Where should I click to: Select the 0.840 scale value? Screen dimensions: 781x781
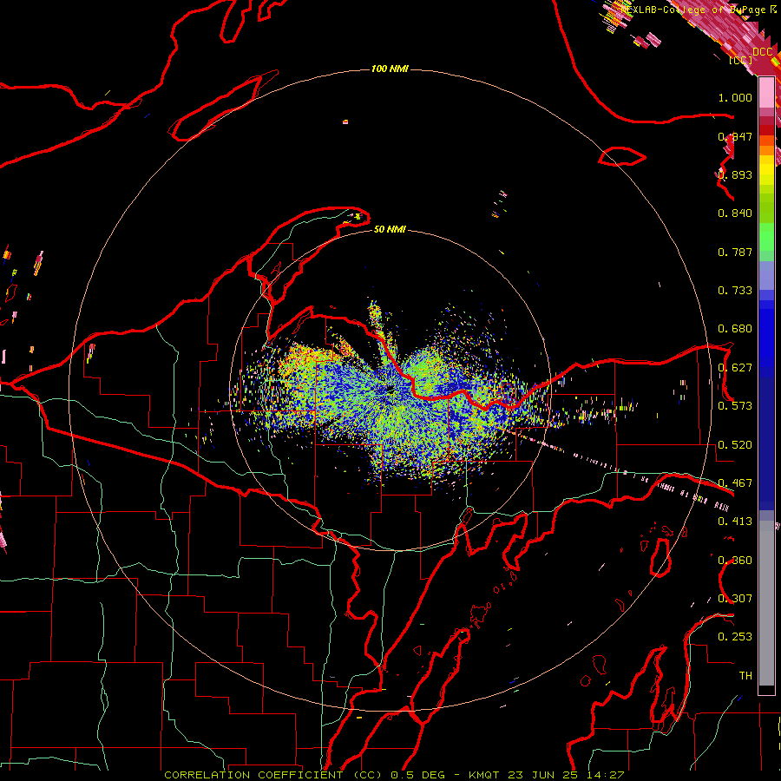point(735,213)
